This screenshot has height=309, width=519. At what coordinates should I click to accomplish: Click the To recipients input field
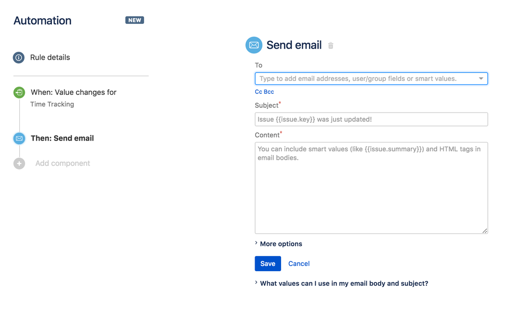[364, 78]
